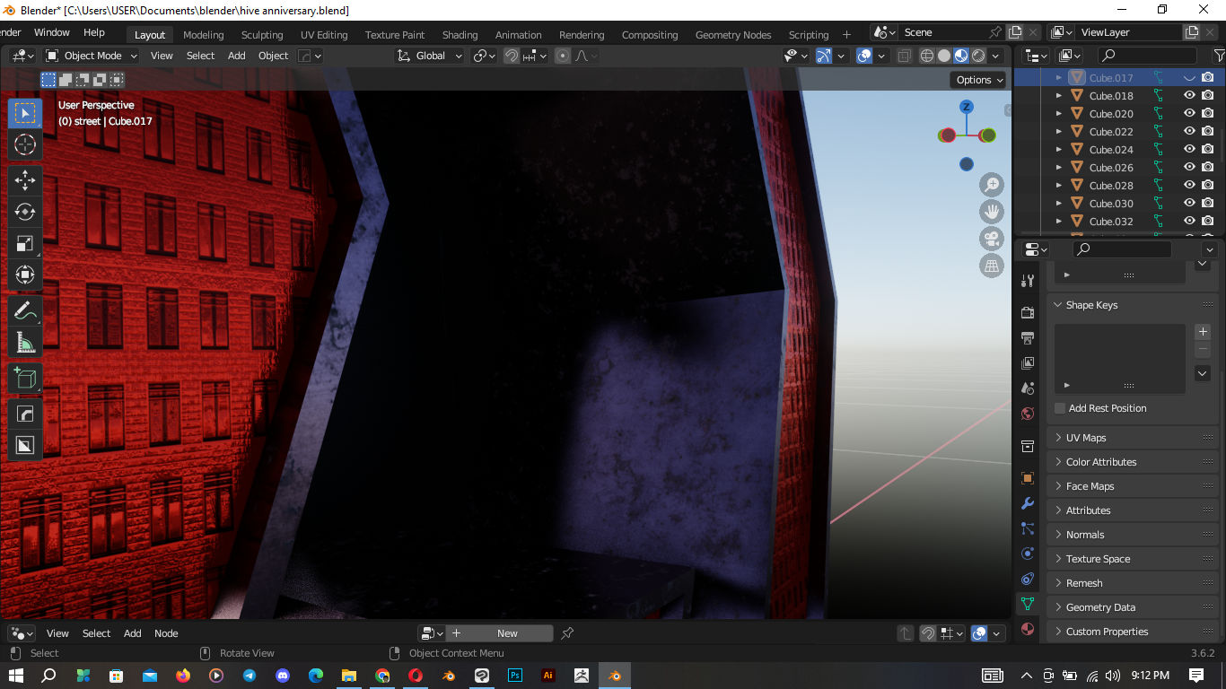Disable Cube.024 in renders via camera icon
Viewport: 1226px width, 689px height.
coord(1208,150)
